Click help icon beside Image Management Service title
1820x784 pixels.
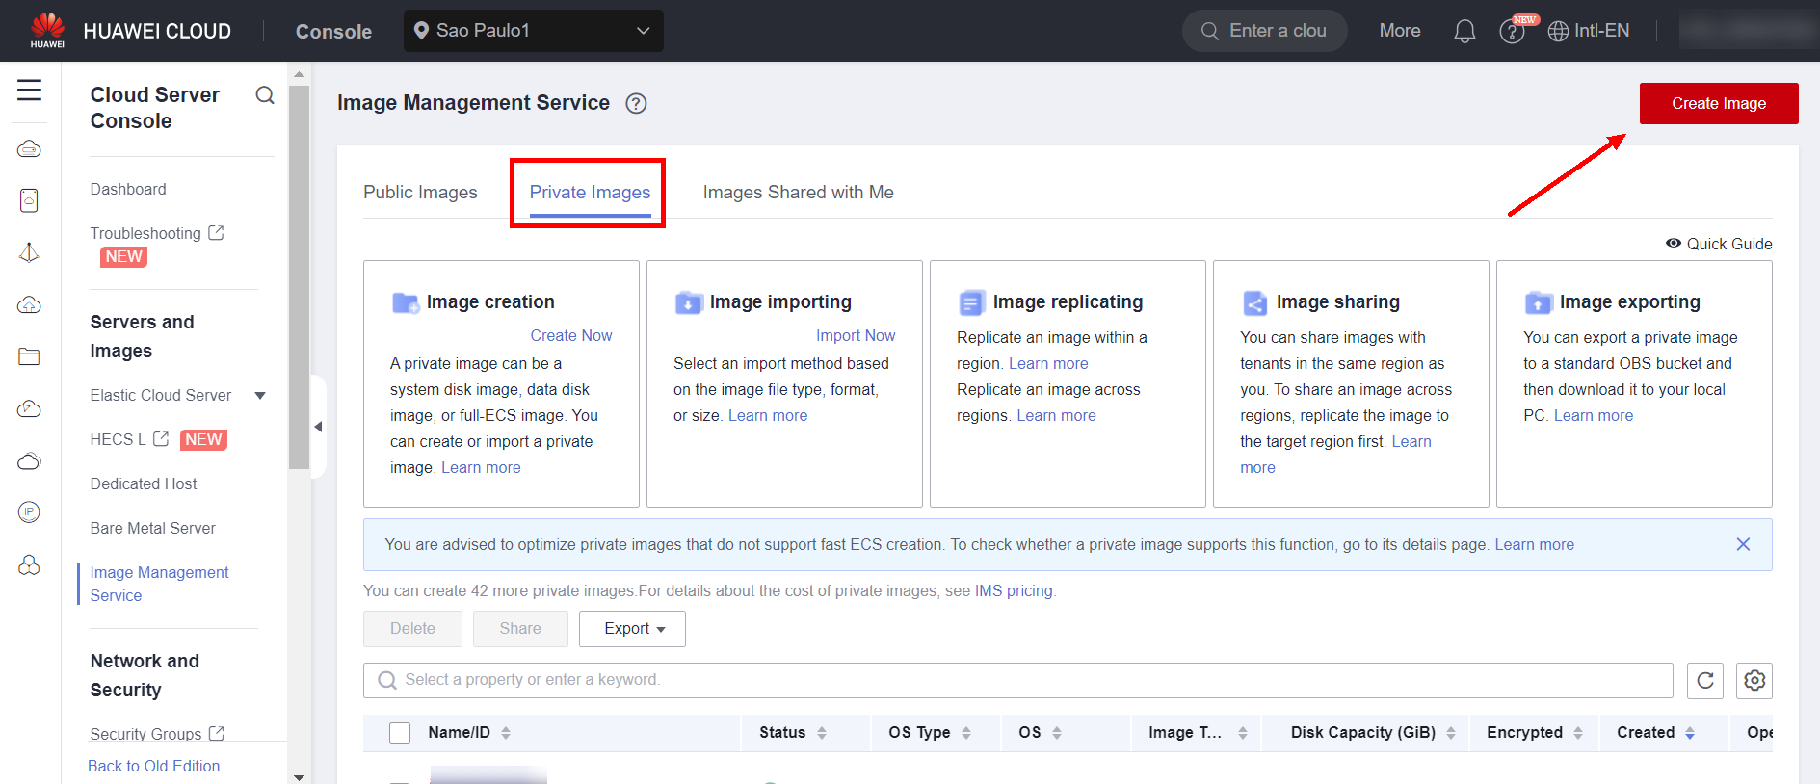pos(636,104)
